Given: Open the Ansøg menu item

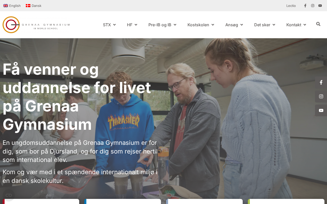Looking at the screenshot, I should [x=234, y=25].
